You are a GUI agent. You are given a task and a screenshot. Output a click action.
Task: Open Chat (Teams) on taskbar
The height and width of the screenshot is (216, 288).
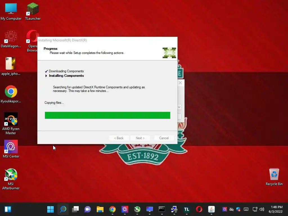point(88,209)
